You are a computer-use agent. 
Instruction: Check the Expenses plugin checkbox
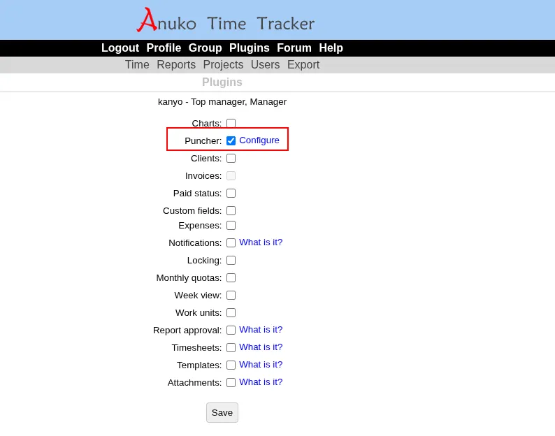(231, 226)
